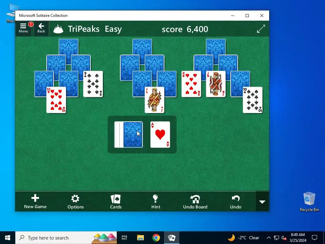Open the Menu hamburger button
The width and height of the screenshot is (325, 244).
(23, 28)
